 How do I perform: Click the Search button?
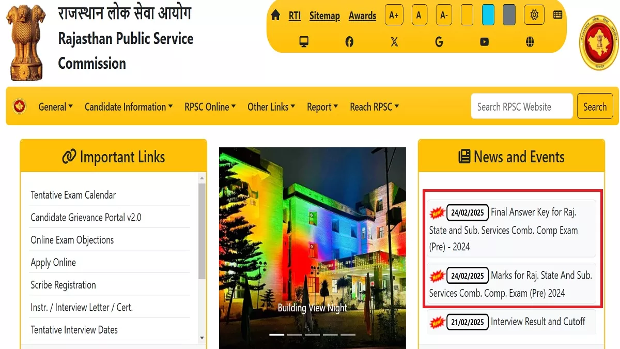(x=595, y=107)
